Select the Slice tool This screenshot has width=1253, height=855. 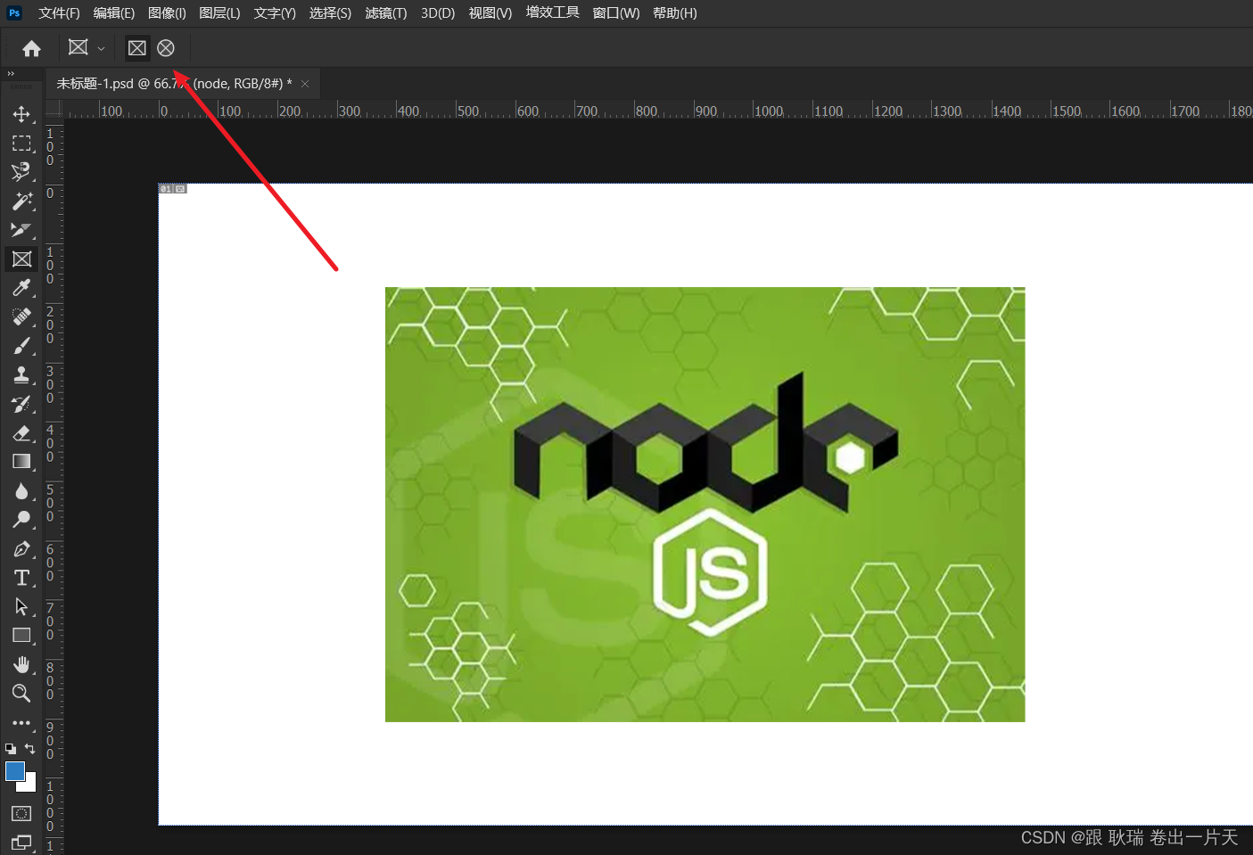[x=21, y=230]
